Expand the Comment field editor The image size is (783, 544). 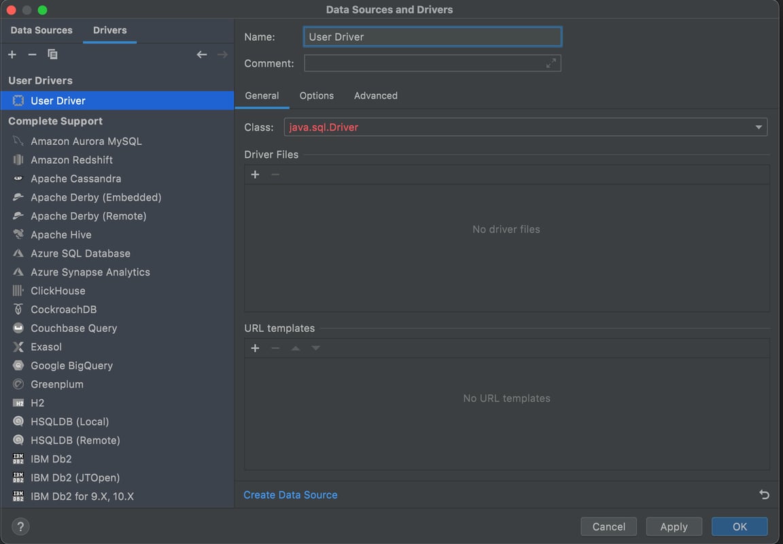pos(551,63)
